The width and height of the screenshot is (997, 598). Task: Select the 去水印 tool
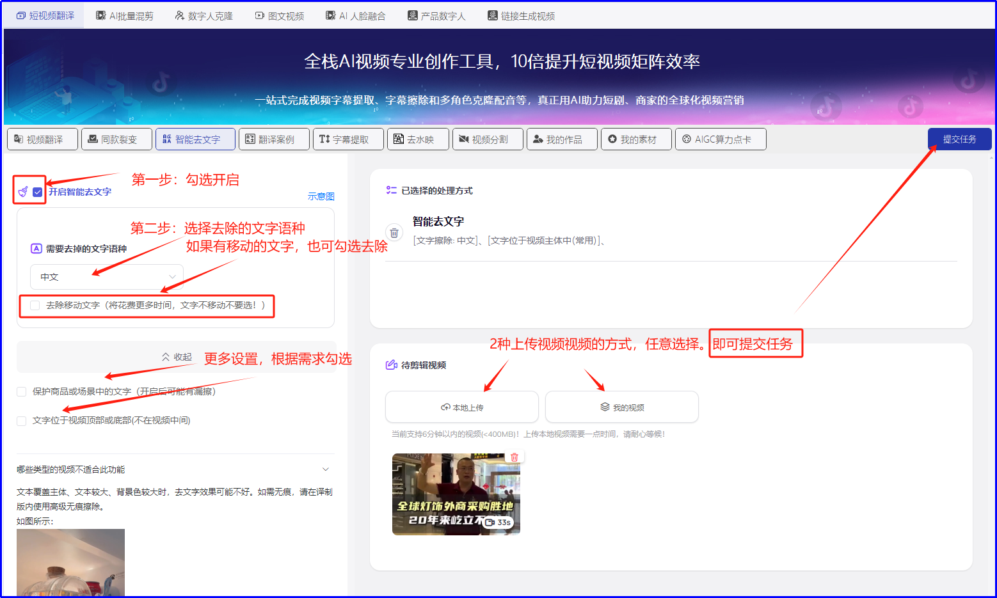pyautogui.click(x=417, y=139)
